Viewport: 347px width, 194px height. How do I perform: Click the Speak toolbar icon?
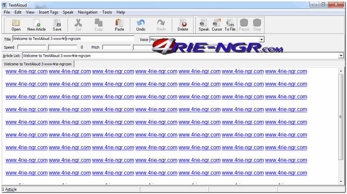coord(204,25)
